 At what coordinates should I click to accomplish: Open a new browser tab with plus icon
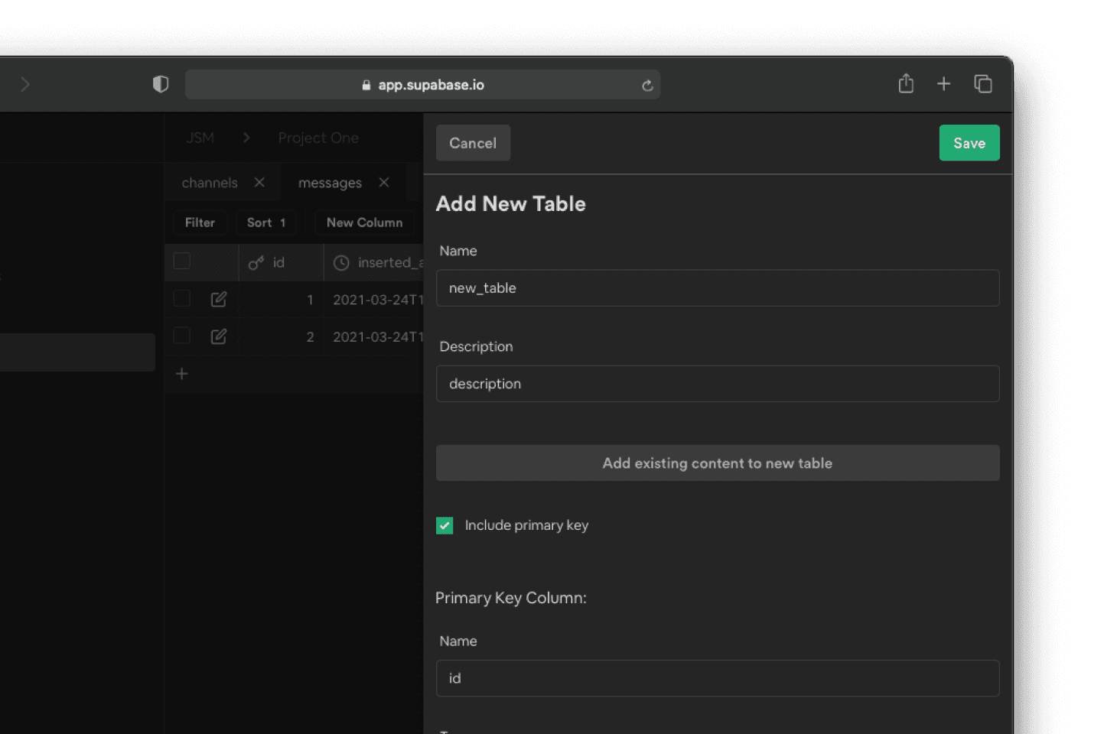pyautogui.click(x=944, y=83)
